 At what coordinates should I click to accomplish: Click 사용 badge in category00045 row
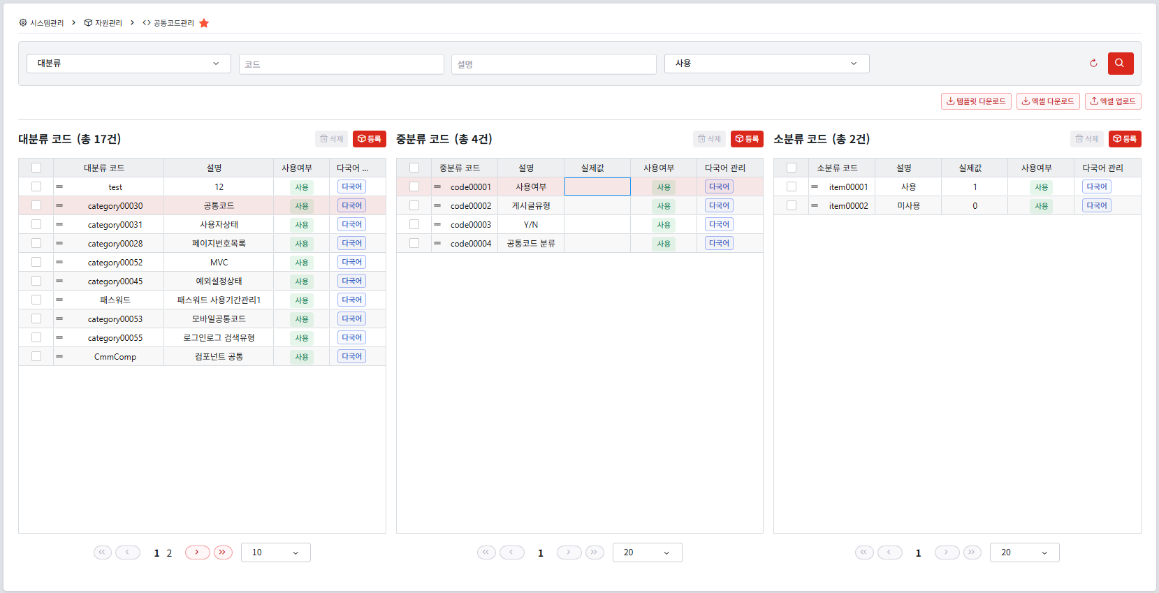tap(302, 281)
